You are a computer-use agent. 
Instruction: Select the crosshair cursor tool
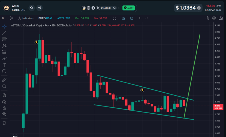coord(4,26)
